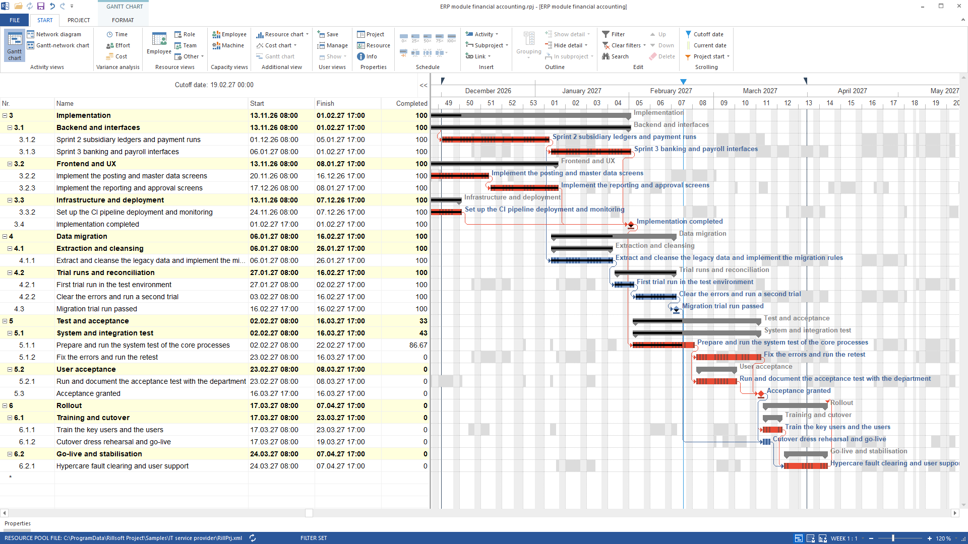Open the Activity insert dropdown
This screenshot has height=544, width=968.
click(x=482, y=34)
